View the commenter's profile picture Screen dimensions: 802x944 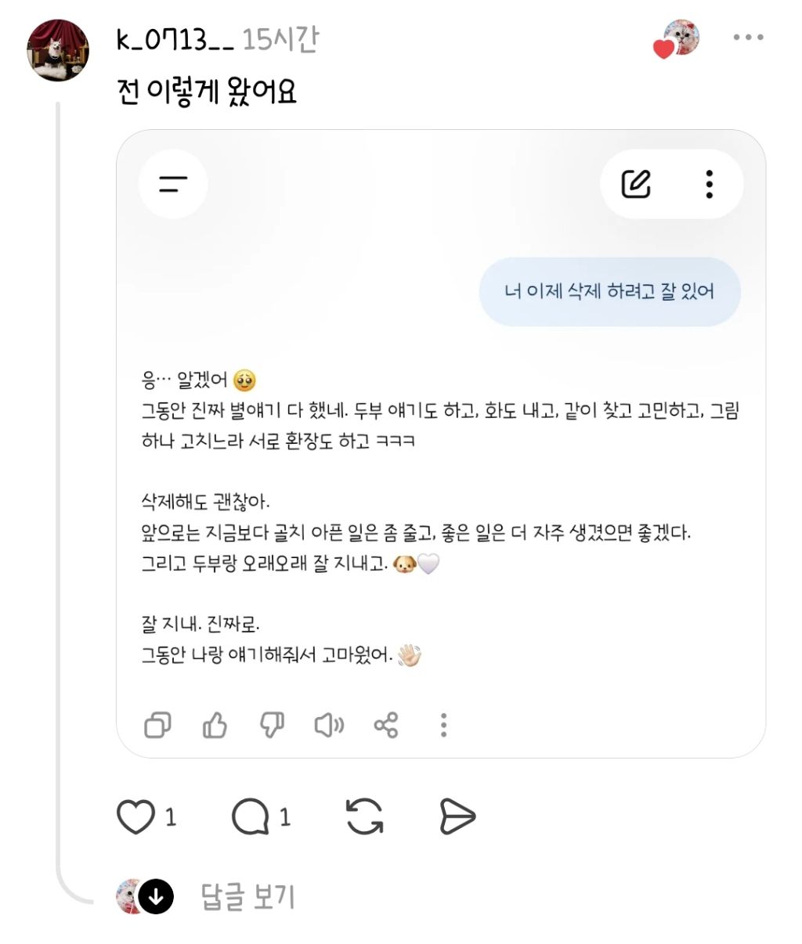(x=58, y=51)
